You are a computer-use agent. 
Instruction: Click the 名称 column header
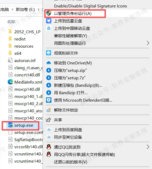tap(11, 22)
